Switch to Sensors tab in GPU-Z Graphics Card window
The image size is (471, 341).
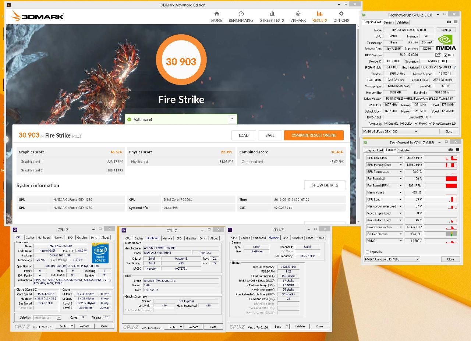(x=389, y=22)
